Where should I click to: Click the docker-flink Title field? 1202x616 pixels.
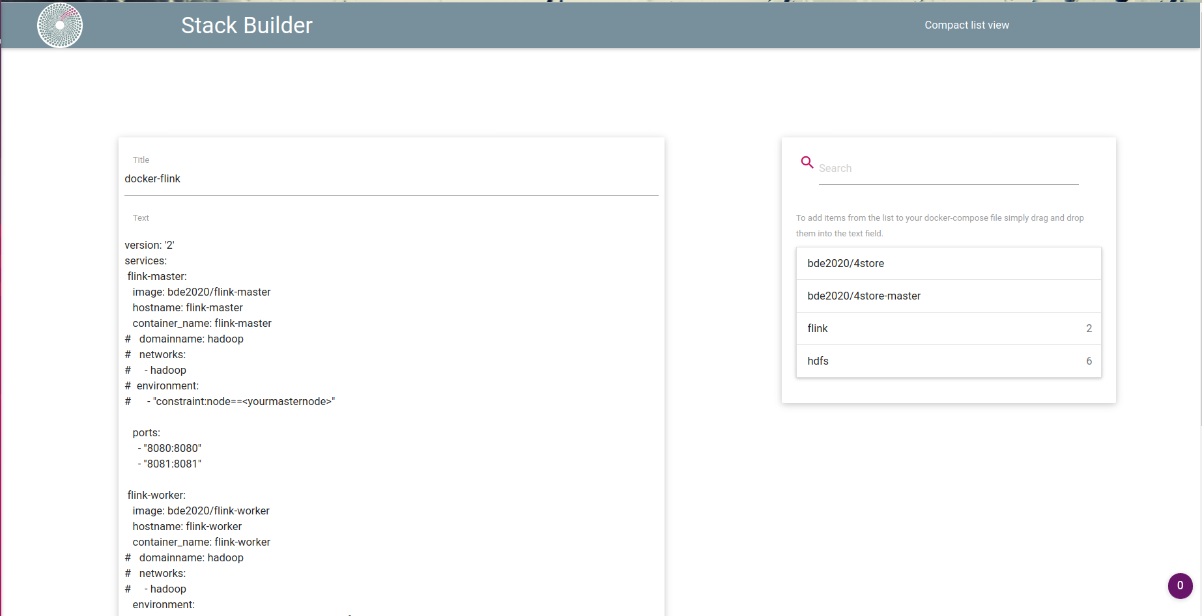tap(391, 178)
